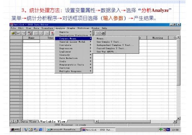The width and height of the screenshot is (192, 135).
Task: Expand the Multiple Response submenu
Action: [x=74, y=71]
